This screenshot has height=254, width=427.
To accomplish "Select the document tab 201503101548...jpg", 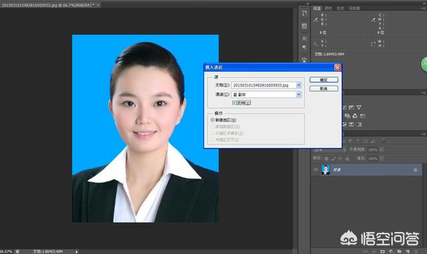I will pos(47,5).
